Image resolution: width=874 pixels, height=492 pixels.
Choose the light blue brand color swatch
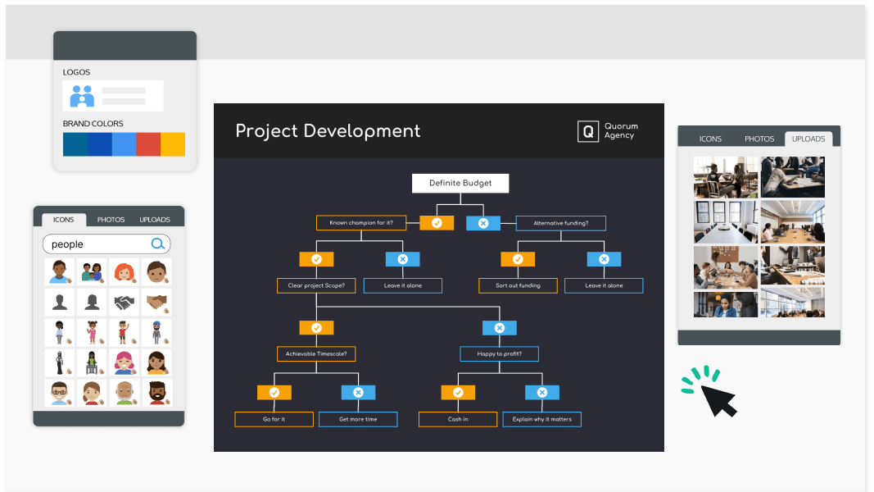[124, 144]
